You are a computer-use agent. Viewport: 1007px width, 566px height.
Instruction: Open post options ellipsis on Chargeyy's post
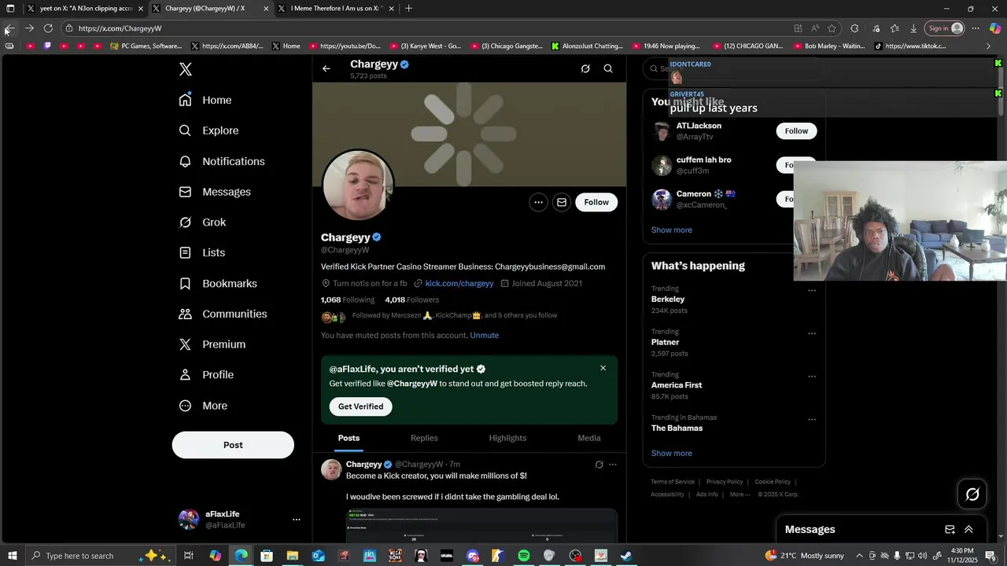click(x=613, y=465)
